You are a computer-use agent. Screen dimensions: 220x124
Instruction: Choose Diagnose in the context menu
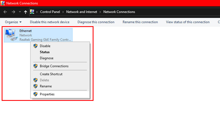coord(46,58)
